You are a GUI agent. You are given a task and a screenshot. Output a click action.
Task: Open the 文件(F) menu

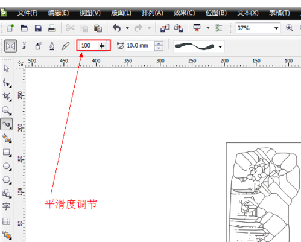click(x=27, y=13)
